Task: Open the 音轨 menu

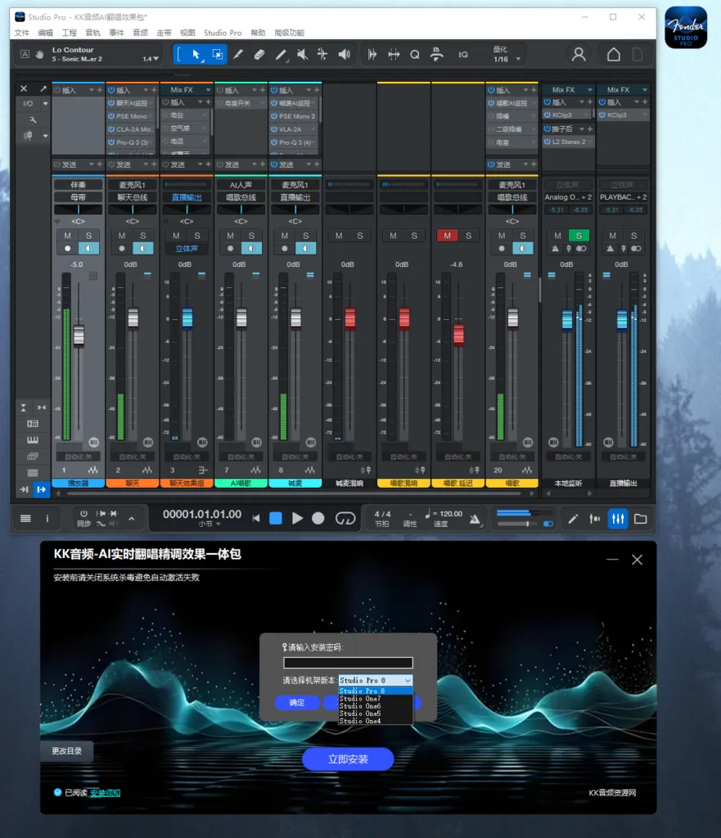Action: [x=93, y=33]
